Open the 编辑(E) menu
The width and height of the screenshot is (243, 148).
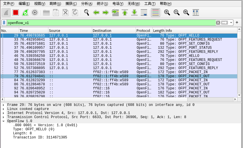[x=24, y=3]
